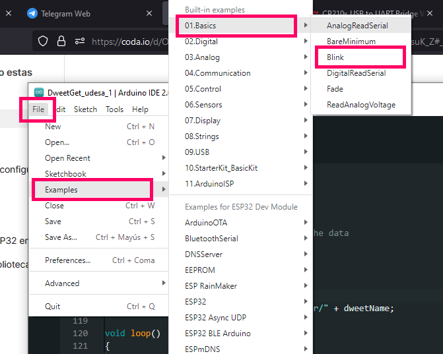Open the DigitalReadSerial example

pyautogui.click(x=361, y=73)
